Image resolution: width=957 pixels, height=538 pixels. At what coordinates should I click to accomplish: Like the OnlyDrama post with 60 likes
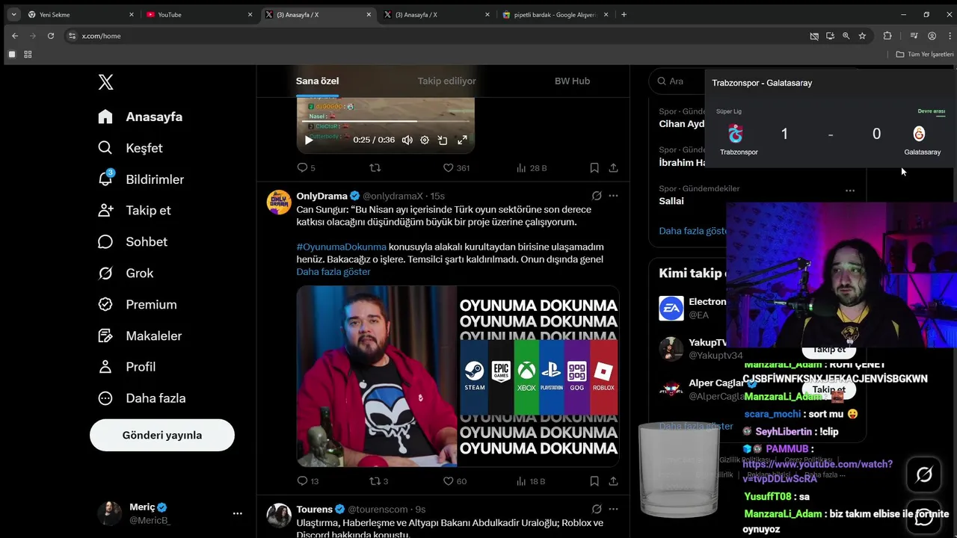point(455,481)
